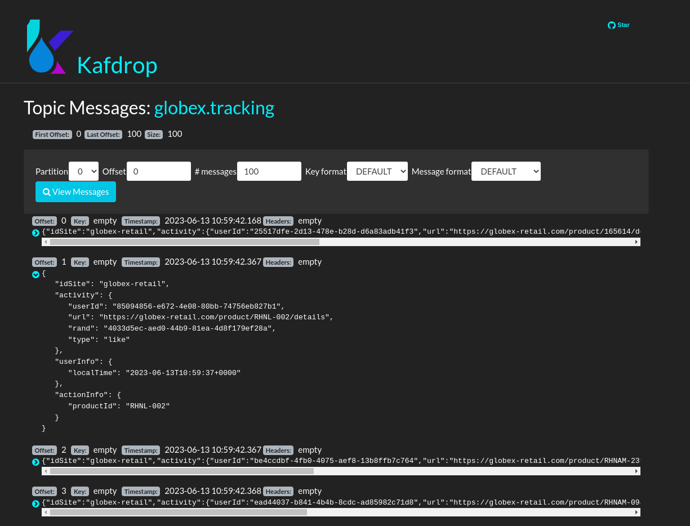Click the "idSite": "globex-retail" line

[112, 284]
